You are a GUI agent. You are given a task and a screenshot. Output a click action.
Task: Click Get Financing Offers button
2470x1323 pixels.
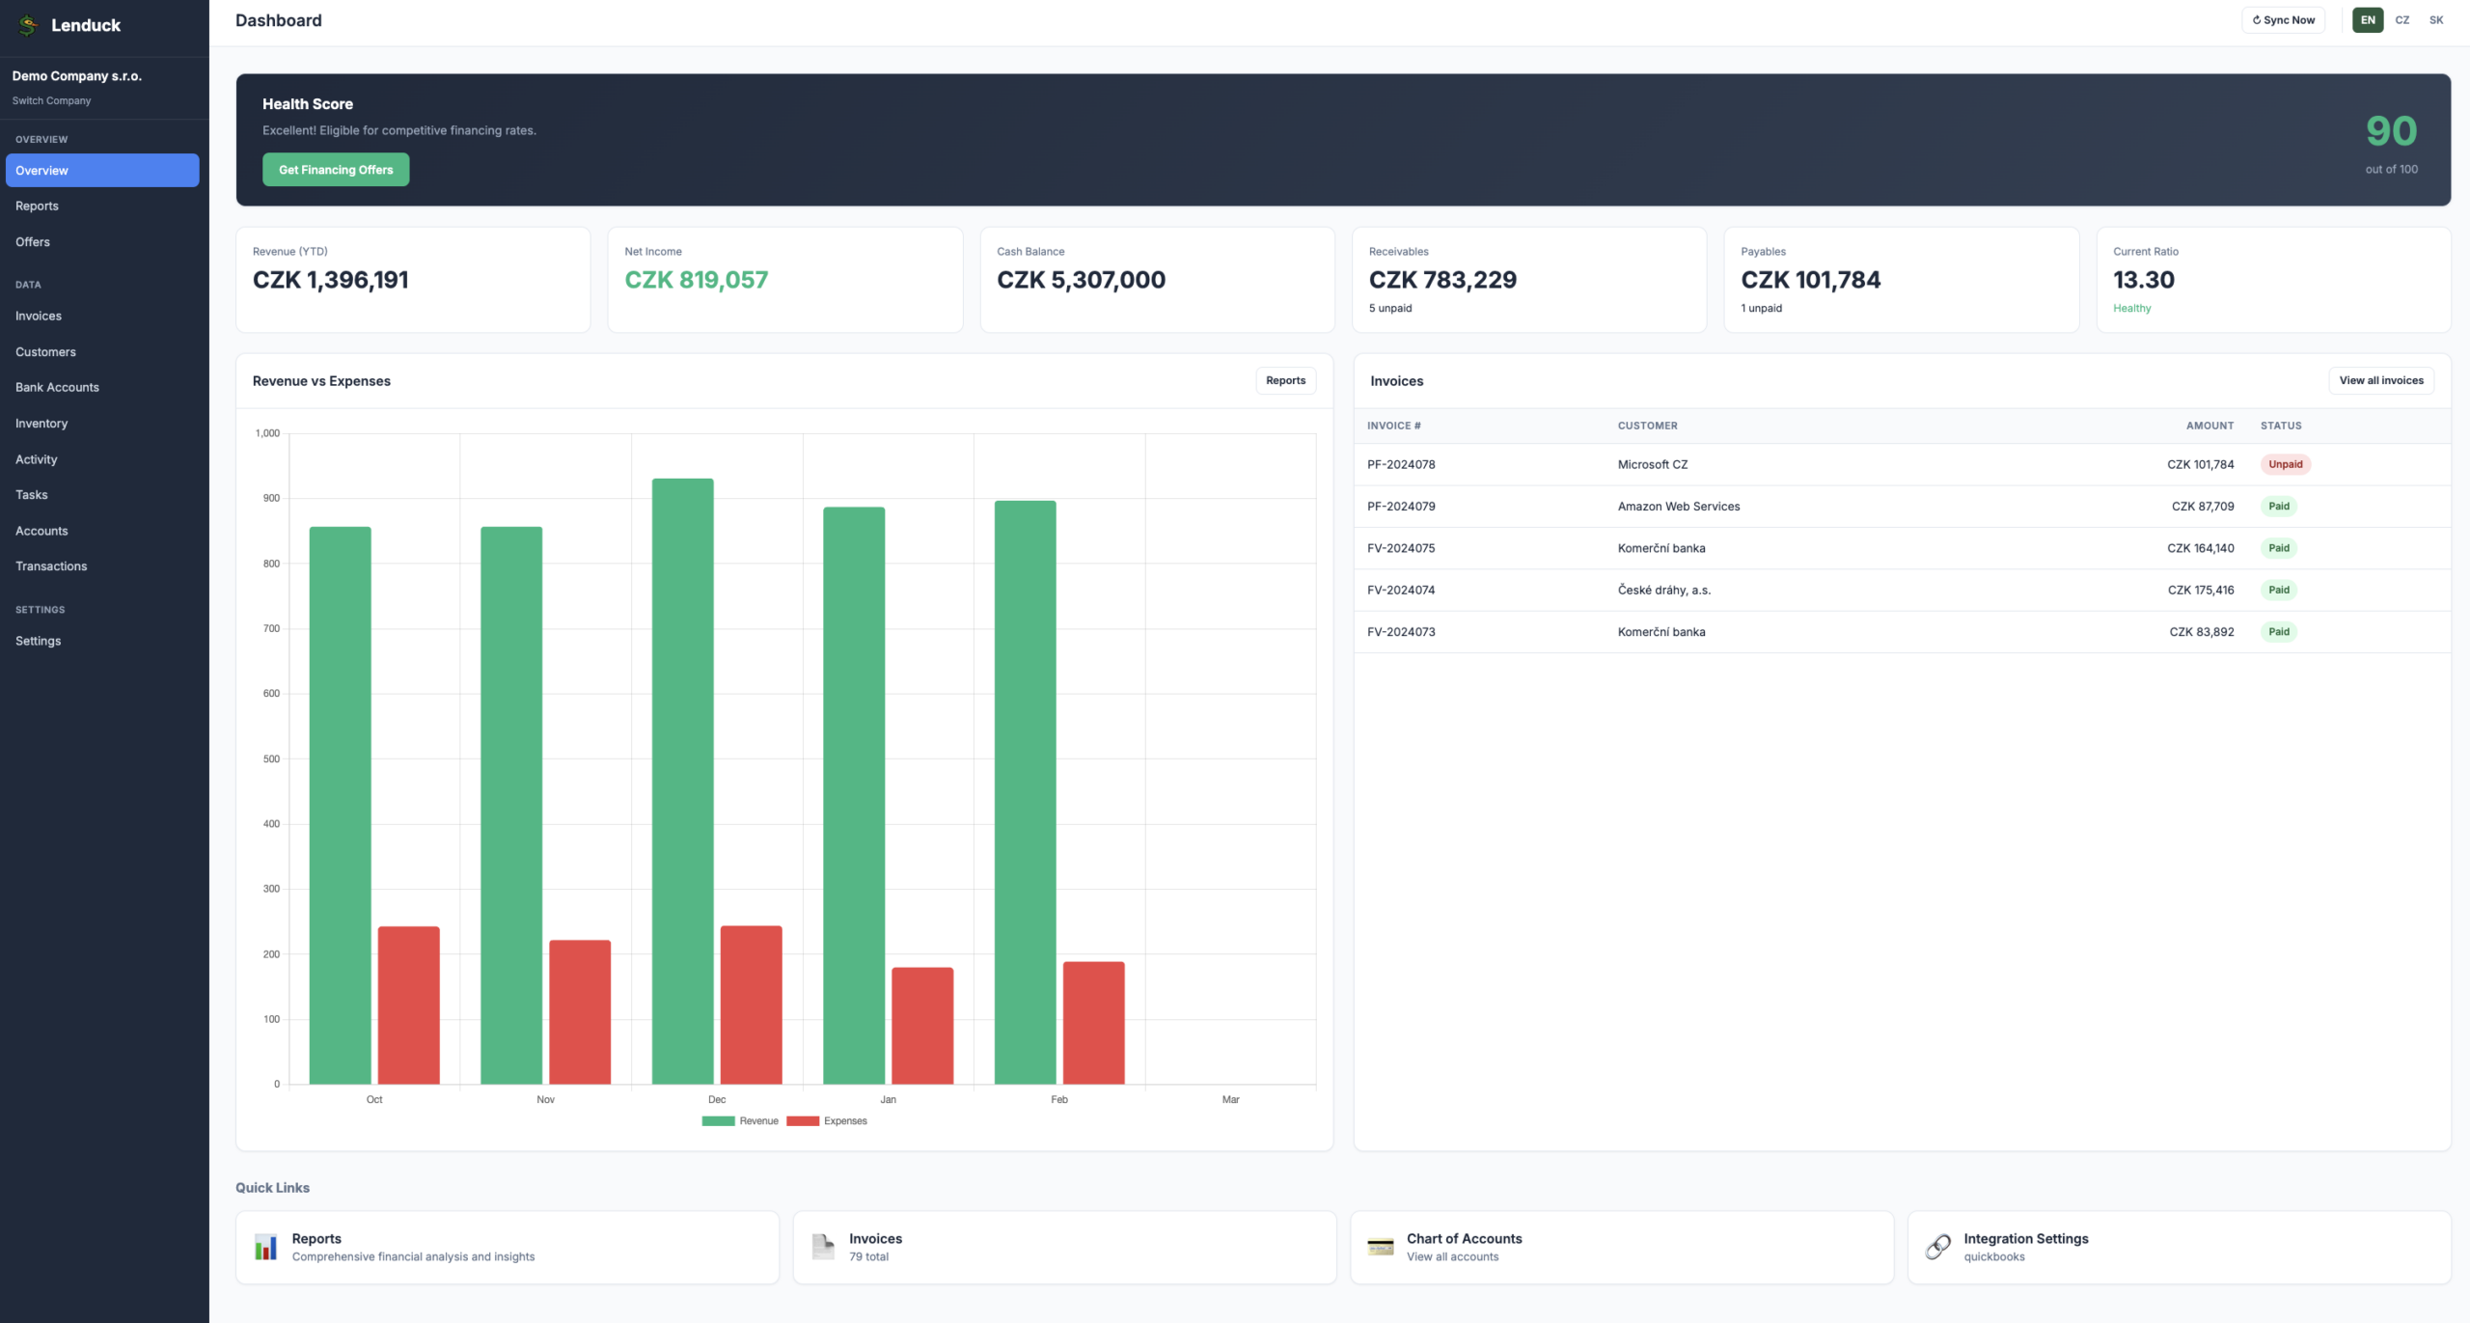point(336,170)
